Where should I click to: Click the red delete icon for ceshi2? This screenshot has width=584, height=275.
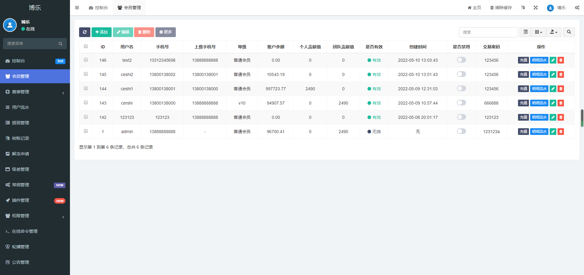561,74
